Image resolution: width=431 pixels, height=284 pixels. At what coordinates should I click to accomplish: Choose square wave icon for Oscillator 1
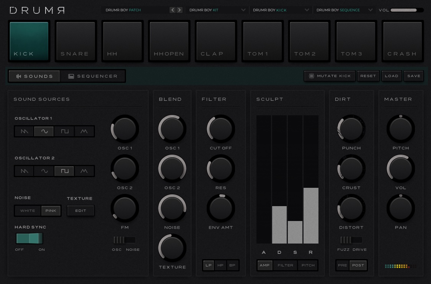[x=65, y=131]
